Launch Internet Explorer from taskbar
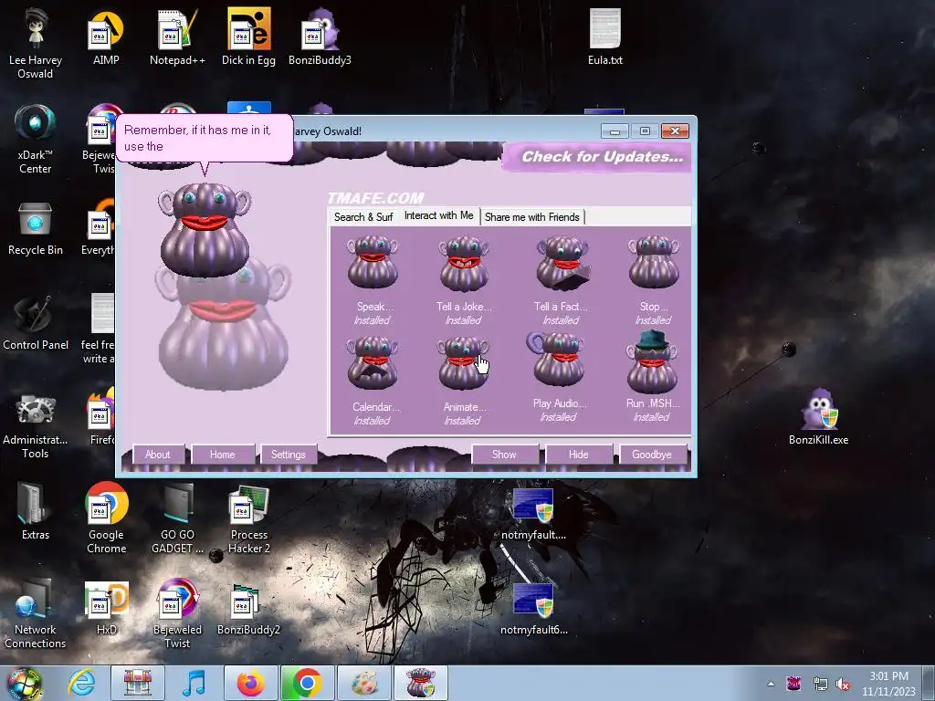This screenshot has height=701, width=935. [81, 683]
